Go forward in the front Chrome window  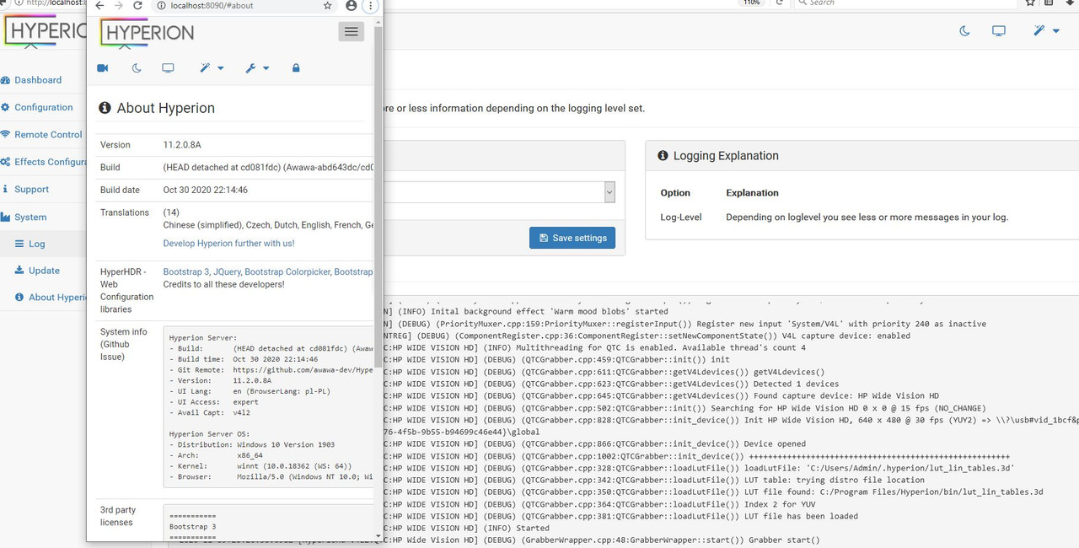(119, 6)
